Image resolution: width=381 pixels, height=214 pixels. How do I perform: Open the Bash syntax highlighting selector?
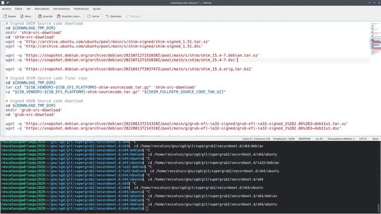click(x=376, y=139)
